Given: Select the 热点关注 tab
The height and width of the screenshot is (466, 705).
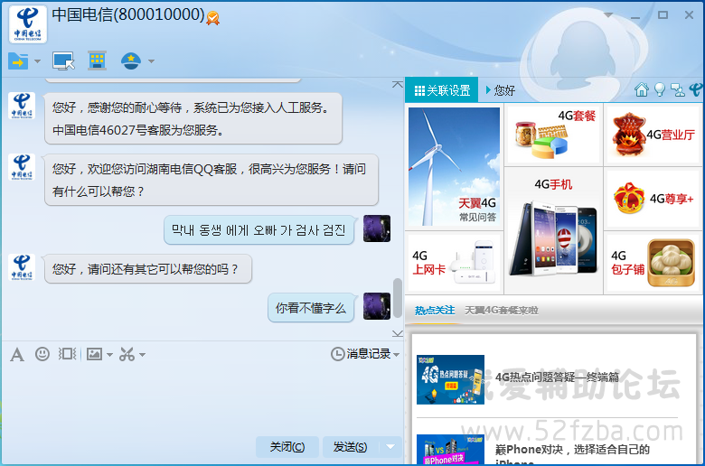Looking at the screenshot, I should point(435,311).
